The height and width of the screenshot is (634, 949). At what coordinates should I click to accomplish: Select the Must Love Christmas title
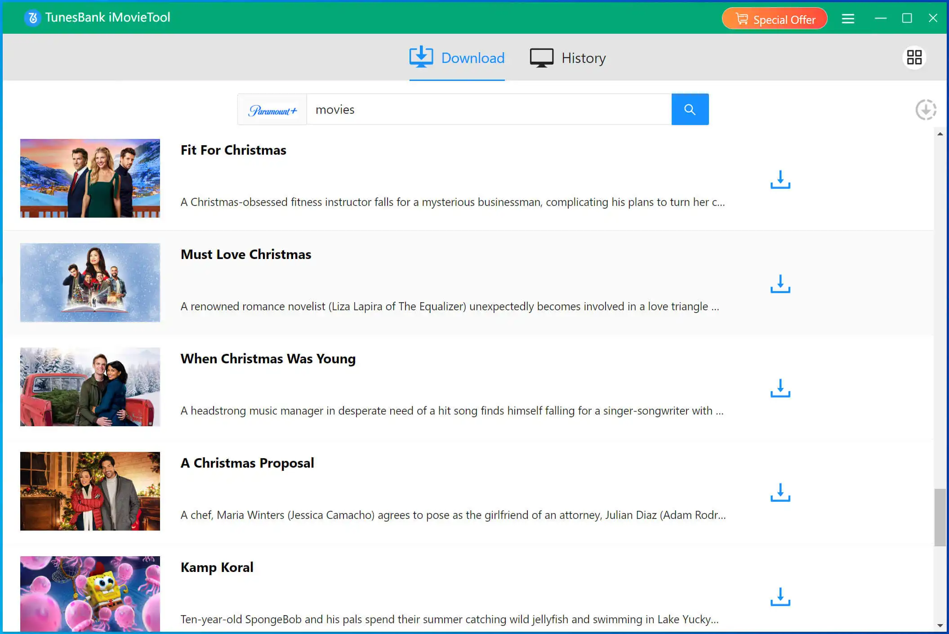pos(246,254)
